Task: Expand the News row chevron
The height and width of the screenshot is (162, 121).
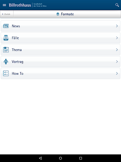Action: (117, 26)
